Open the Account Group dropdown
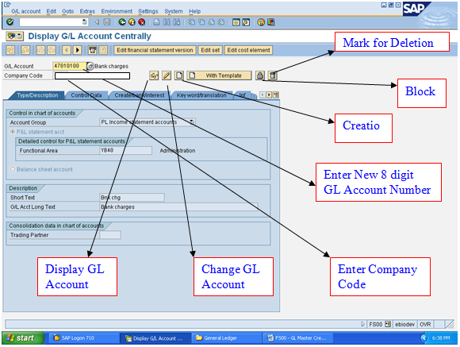This screenshot has width=460, height=347. 192,122
